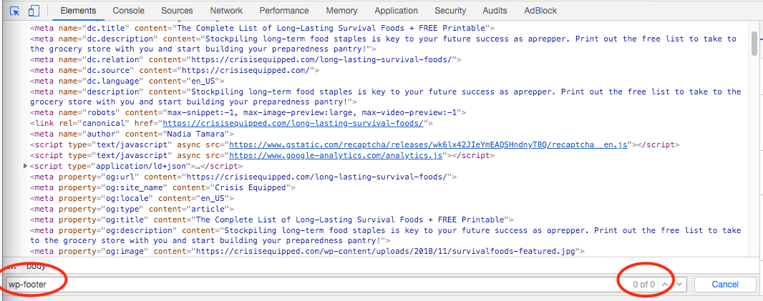Viewport: 763px width, 301px height.
Task: Select the dc.language meta line
Action: (x=127, y=81)
